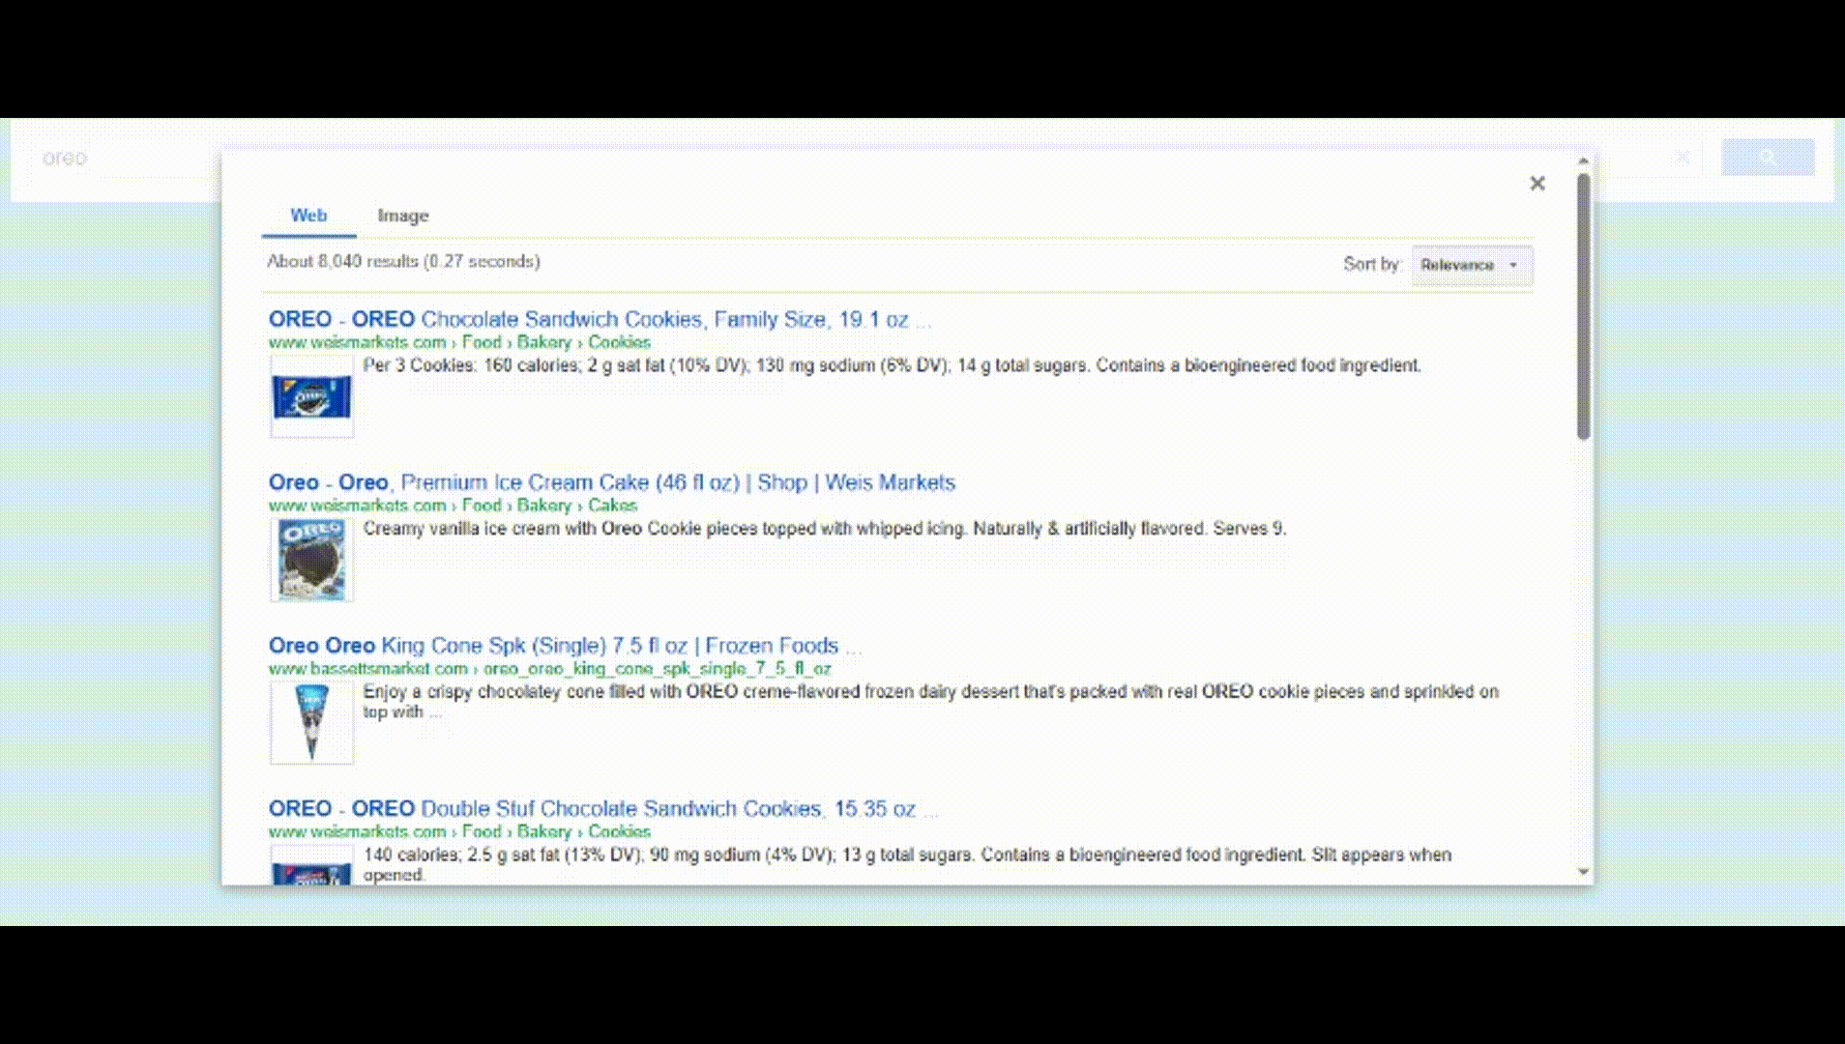Open the www.bassettsmarket.com URL under King Cone
This screenshot has width=1845, height=1044.
coord(367,669)
